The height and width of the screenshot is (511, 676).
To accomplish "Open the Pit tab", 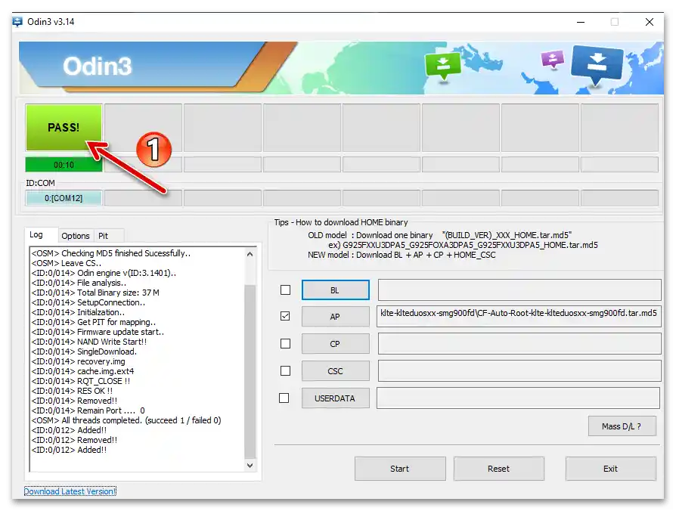I will point(104,235).
